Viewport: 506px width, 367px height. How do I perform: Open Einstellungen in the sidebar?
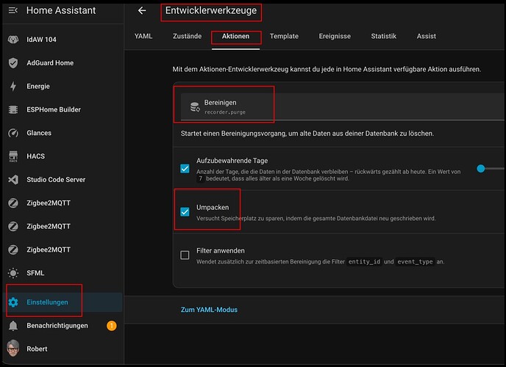(64, 302)
